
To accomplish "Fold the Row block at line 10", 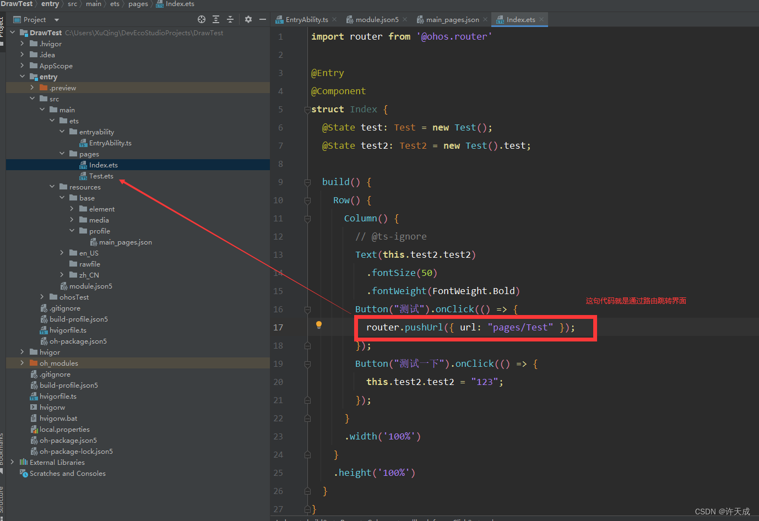I will pyautogui.click(x=307, y=200).
